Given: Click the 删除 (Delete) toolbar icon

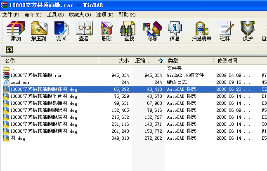Looking at the screenshot, I should click(107, 28).
